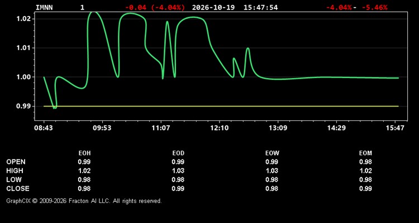Click the EOD HIGH value 1.03

coord(178,171)
